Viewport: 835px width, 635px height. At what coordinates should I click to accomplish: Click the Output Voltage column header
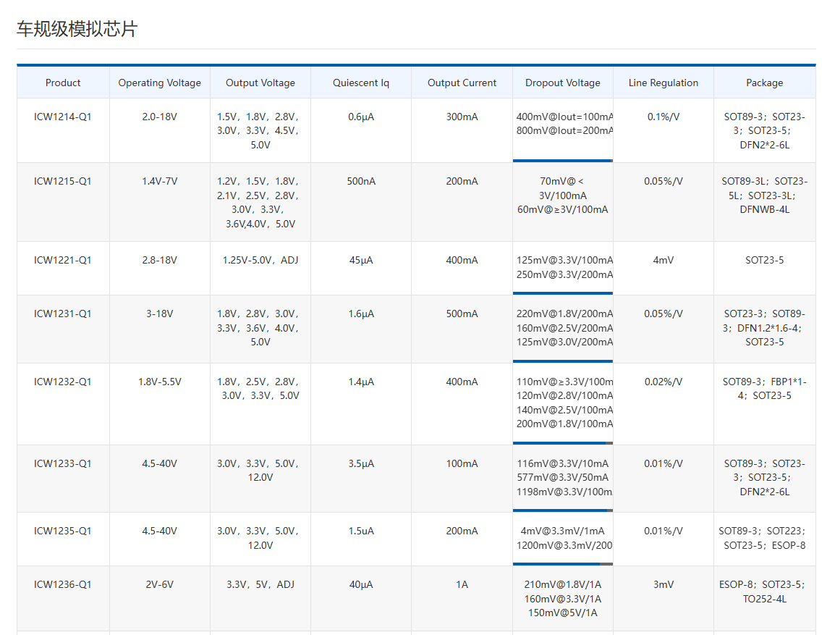[x=260, y=83]
